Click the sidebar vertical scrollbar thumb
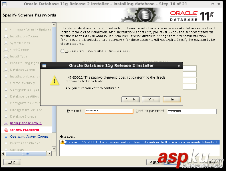 pos(54,79)
